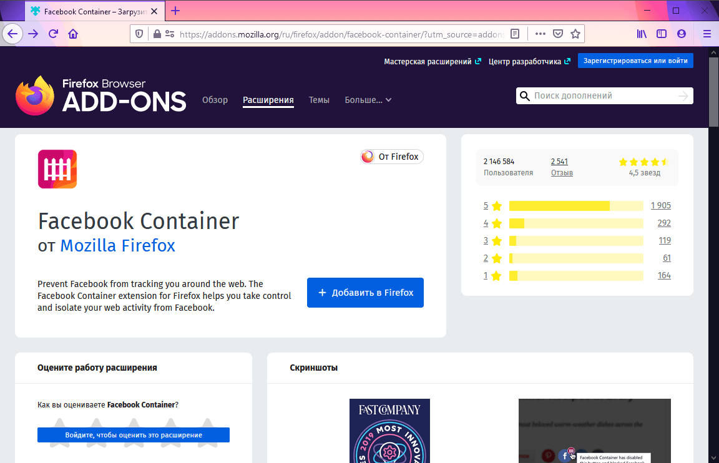Click the 1-star rating bar

[x=577, y=276]
